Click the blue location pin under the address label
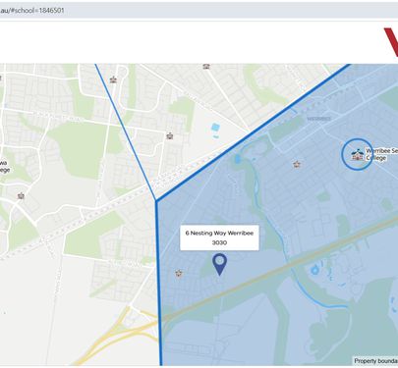This screenshot has height=368, width=398. 219,264
